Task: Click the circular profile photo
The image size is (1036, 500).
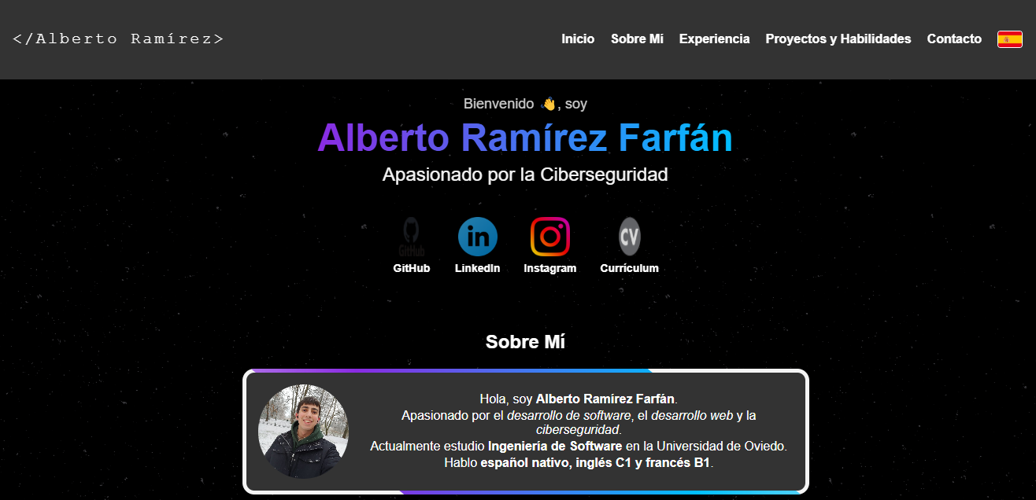Action: coord(303,431)
